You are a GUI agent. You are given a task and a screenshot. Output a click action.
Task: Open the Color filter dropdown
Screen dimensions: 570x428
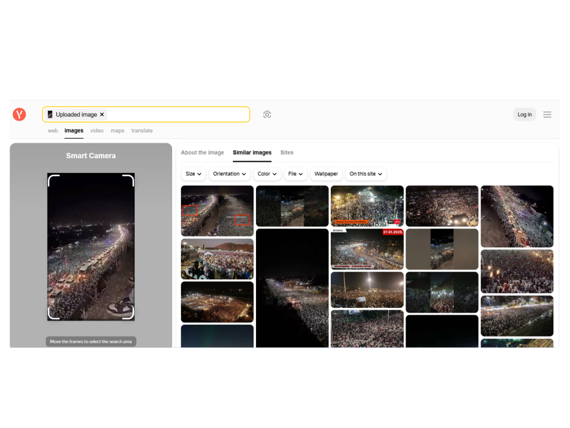pos(267,174)
